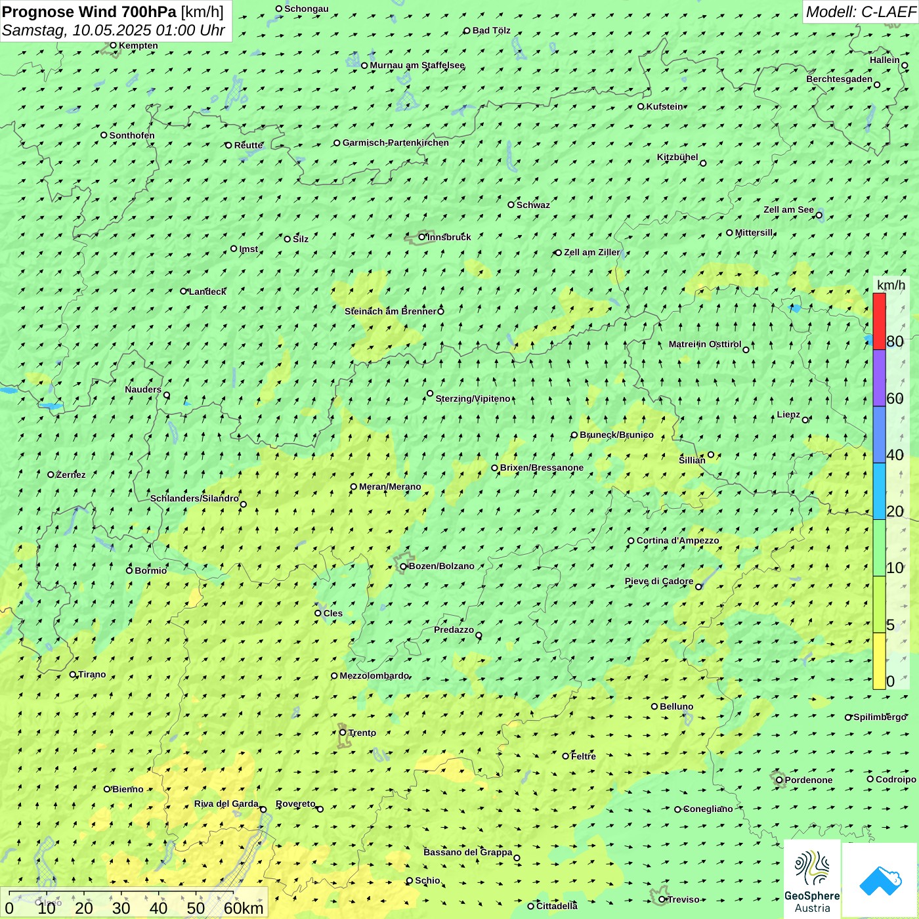The image size is (919, 919).
Task: Click the Silz label
Action: (301, 239)
